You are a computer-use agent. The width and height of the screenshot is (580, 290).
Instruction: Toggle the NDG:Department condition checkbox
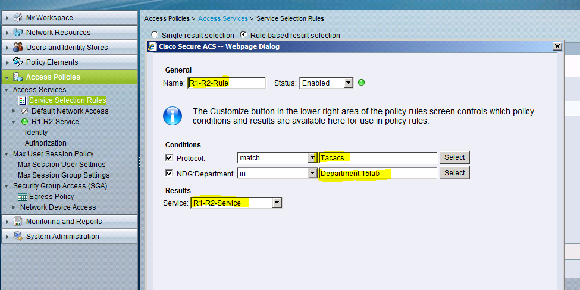pyautogui.click(x=169, y=173)
